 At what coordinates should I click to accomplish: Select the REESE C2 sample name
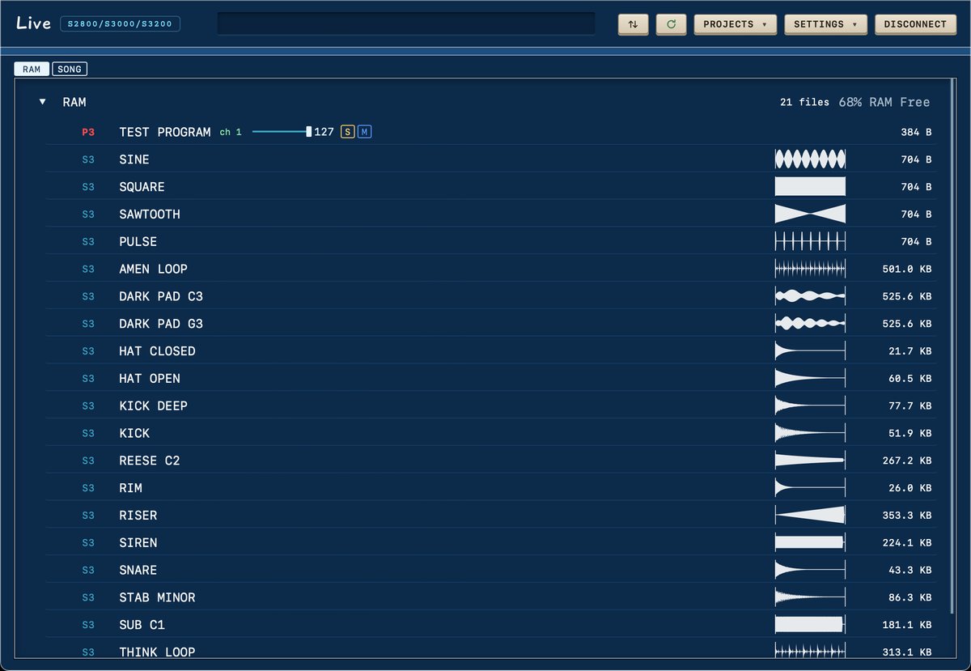[x=150, y=461]
